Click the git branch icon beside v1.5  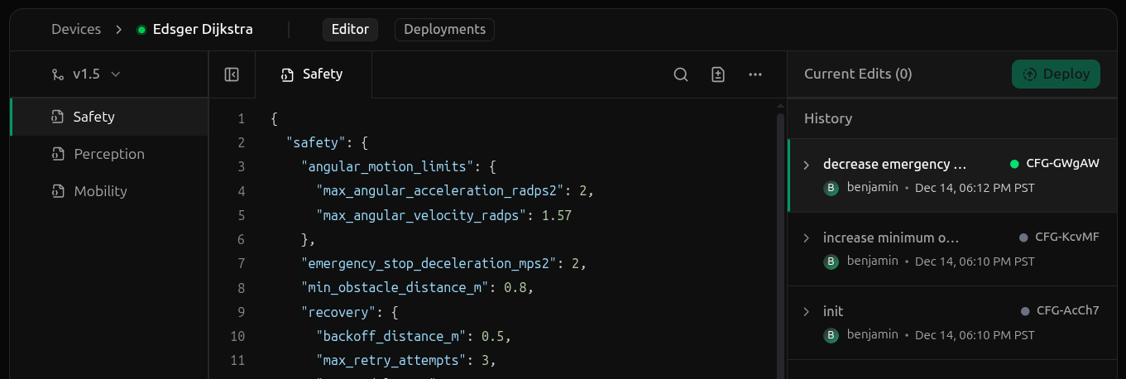pos(57,74)
